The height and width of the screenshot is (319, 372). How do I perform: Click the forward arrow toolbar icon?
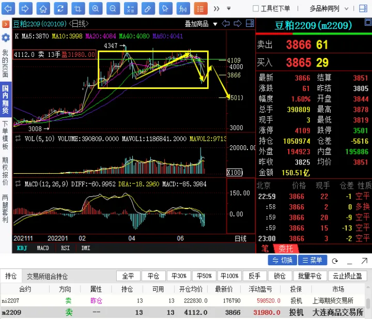click(x=26, y=9)
